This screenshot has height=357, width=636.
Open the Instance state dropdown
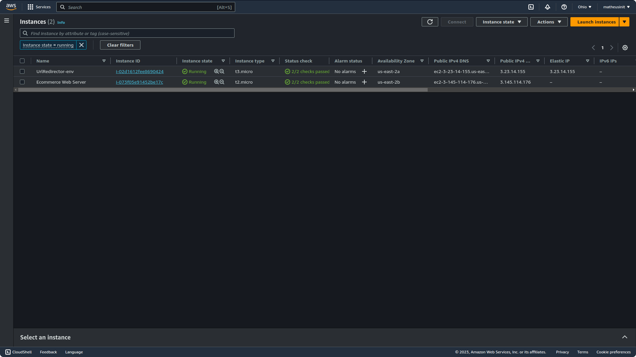(501, 22)
